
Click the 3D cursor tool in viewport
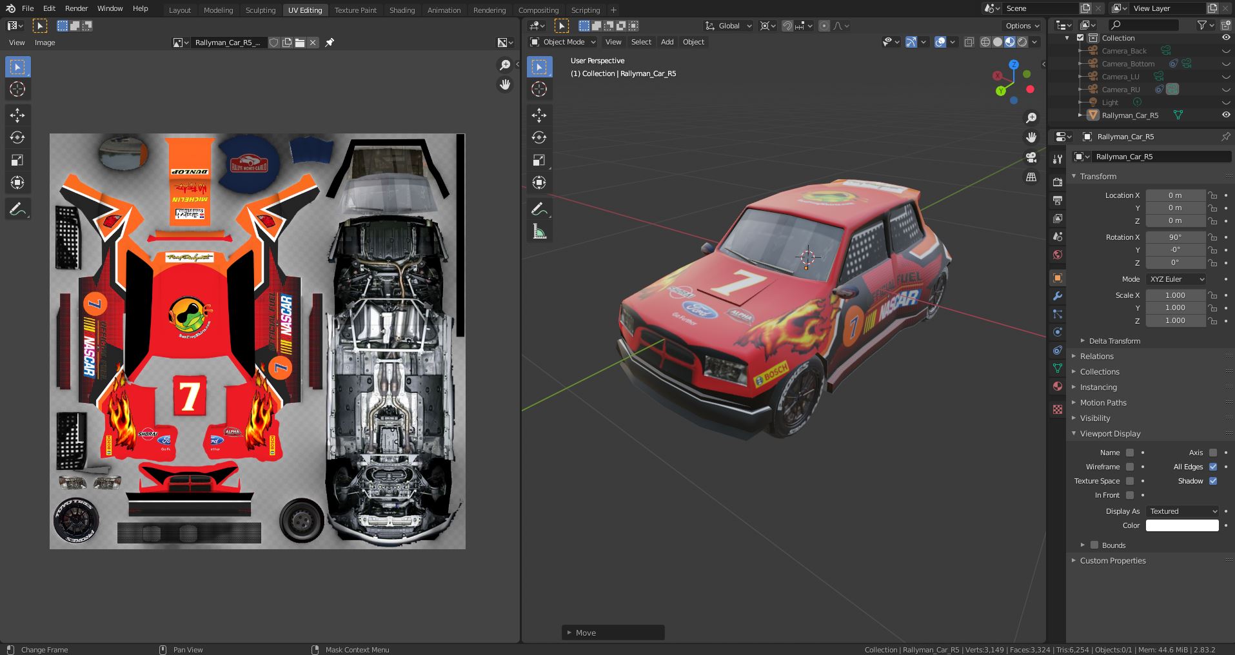point(539,89)
